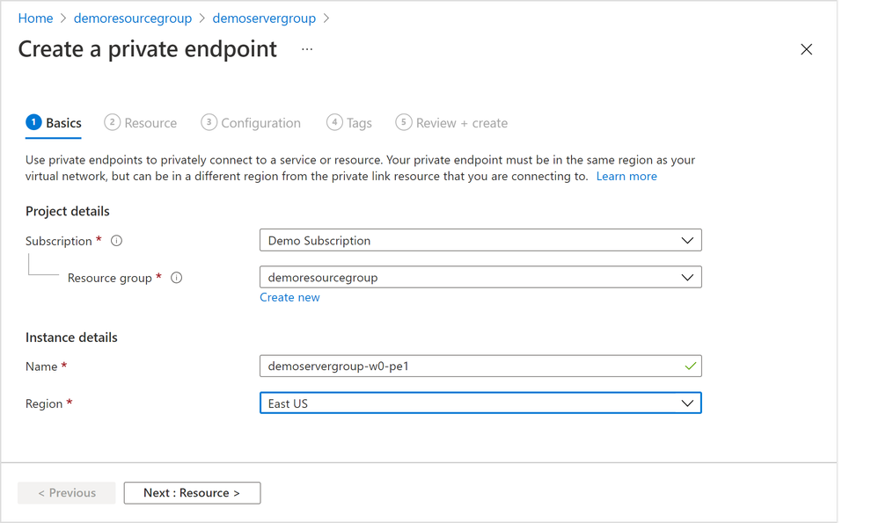Open the demoservergroup breadcrumb link
Screen dimensions: 879x523
point(263,18)
